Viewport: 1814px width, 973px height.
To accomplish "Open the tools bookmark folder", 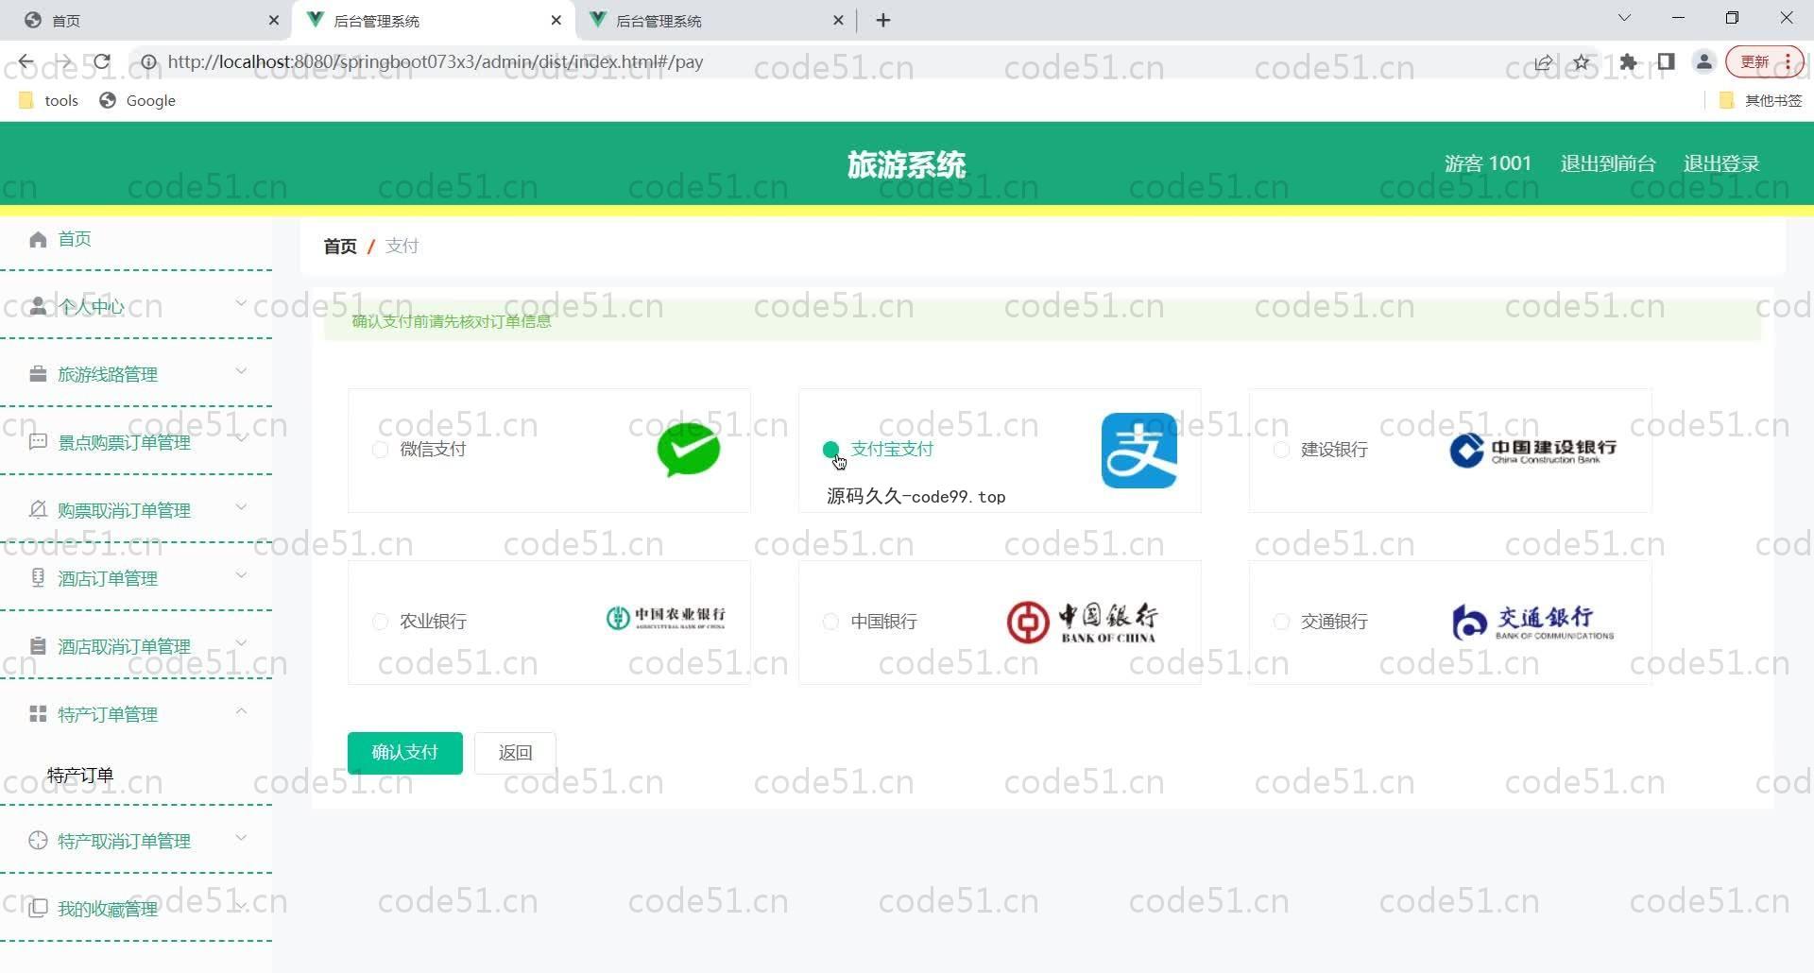I will [48, 101].
